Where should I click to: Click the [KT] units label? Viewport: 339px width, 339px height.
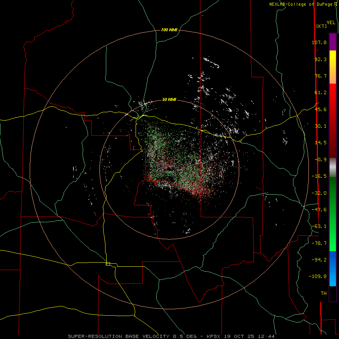click(x=321, y=26)
